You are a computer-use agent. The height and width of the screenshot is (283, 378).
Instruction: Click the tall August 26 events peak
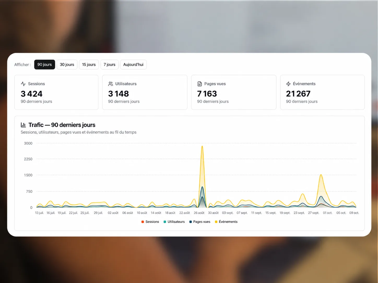(202, 147)
